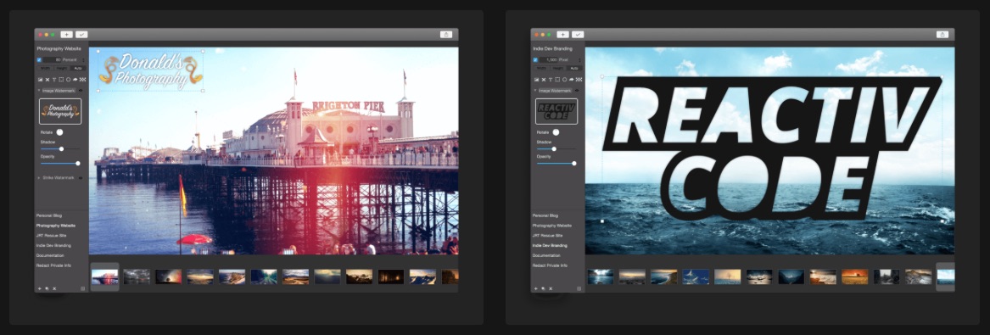
Task: Choose Height resize mode in left window
Action: pyautogui.click(x=62, y=68)
